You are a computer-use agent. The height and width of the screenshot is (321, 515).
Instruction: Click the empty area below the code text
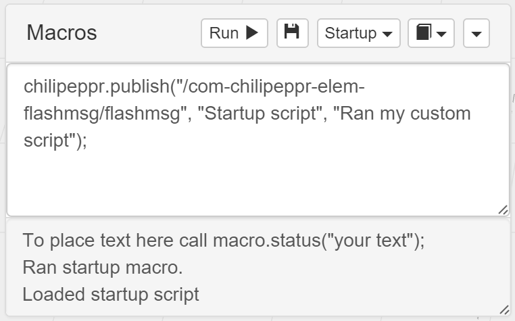click(257, 182)
